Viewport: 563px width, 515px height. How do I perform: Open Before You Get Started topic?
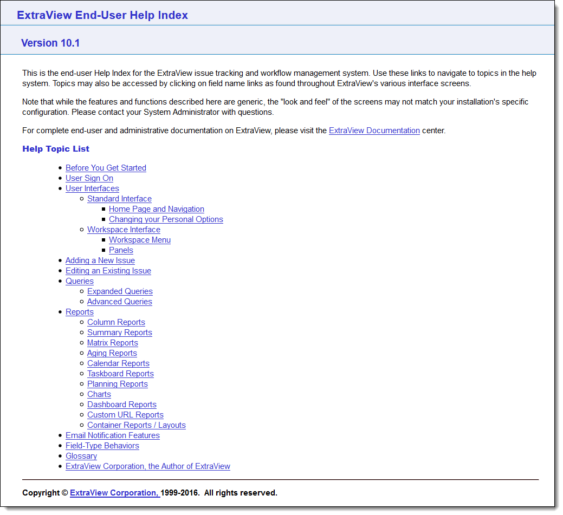106,168
